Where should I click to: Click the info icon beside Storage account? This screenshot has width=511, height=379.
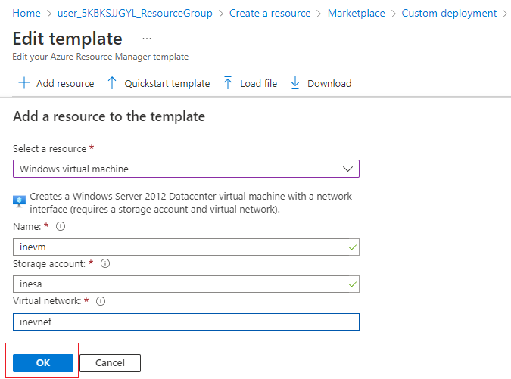pos(105,263)
